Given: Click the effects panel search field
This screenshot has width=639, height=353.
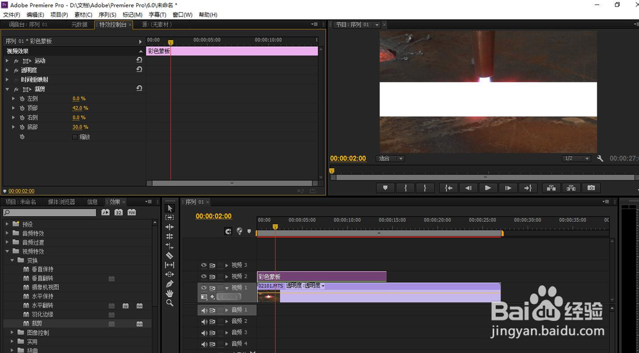Looking at the screenshot, I should [50, 212].
